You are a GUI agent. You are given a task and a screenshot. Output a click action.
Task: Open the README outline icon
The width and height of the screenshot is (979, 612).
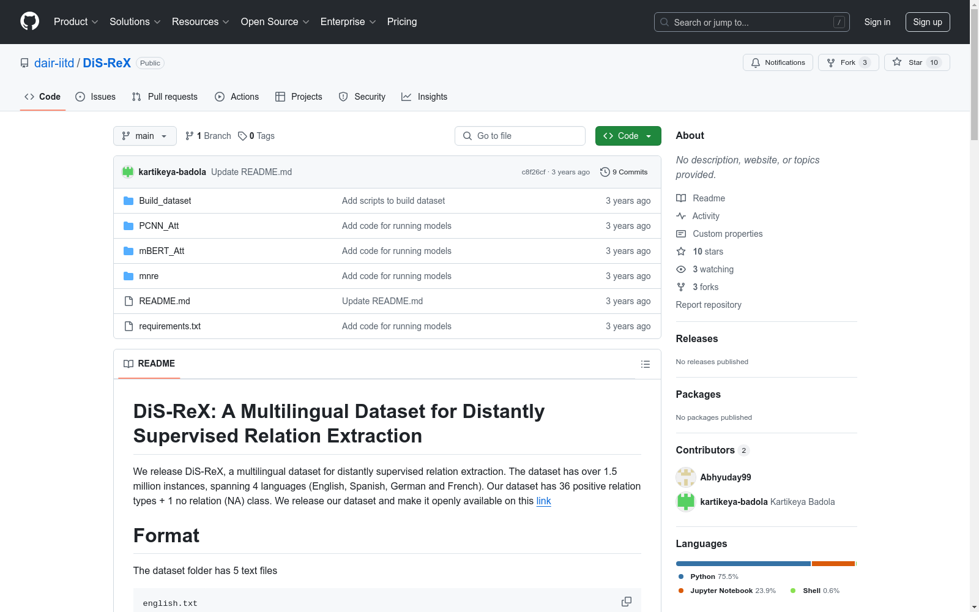coord(646,364)
